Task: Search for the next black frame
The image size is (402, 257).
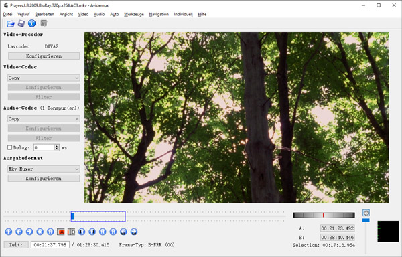Action: pos(92,232)
